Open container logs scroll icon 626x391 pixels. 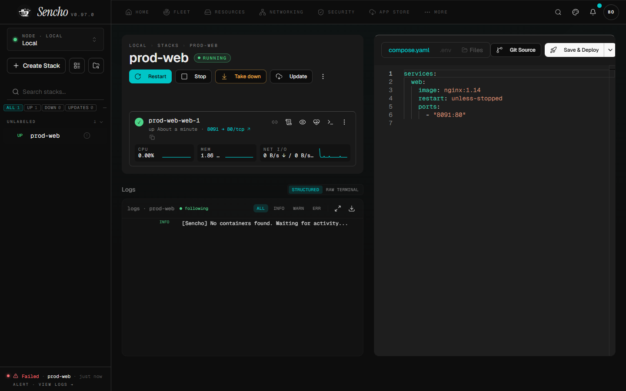coord(289,122)
